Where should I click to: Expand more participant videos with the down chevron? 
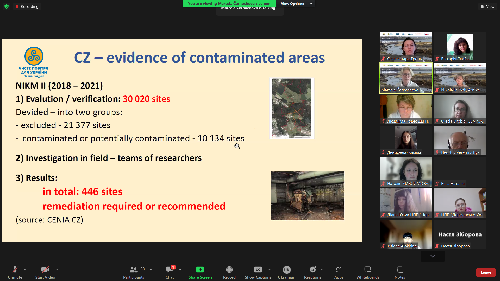433,256
